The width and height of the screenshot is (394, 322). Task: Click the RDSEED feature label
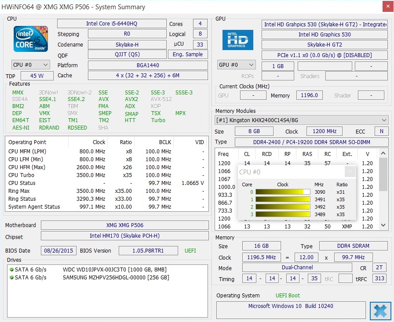tap(77, 127)
